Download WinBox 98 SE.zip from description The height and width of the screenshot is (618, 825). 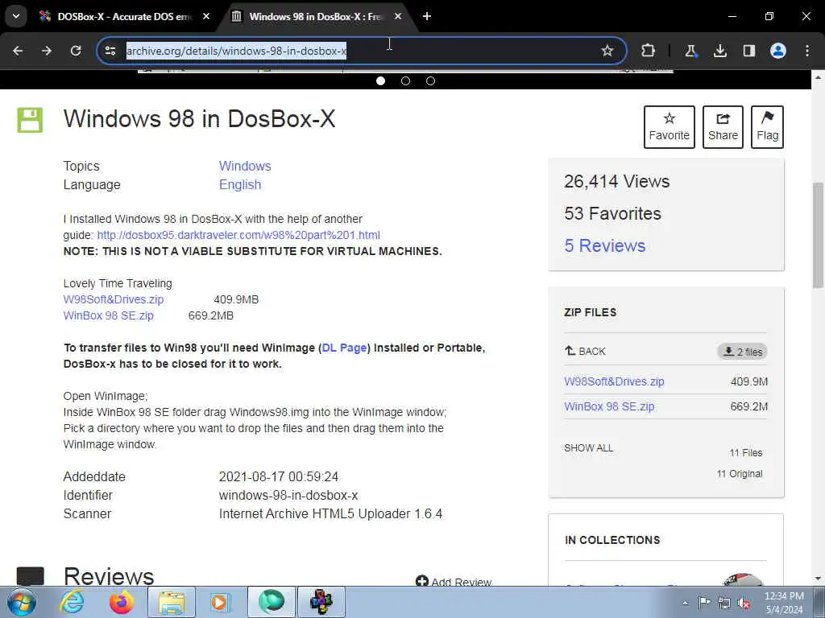[x=109, y=315]
